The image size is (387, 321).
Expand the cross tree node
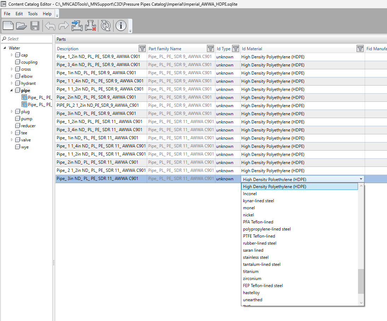pos(12,69)
